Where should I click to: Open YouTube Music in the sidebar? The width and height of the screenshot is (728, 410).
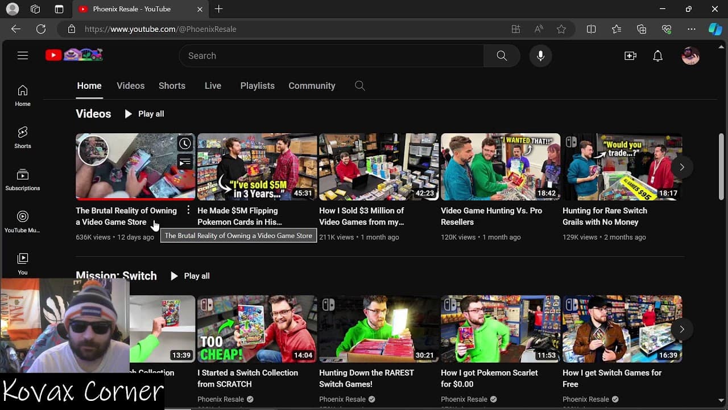click(x=23, y=222)
